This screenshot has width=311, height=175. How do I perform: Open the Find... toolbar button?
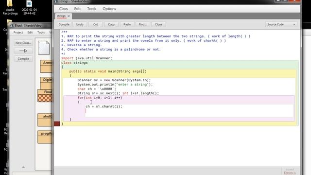pyautogui.click(x=143, y=24)
